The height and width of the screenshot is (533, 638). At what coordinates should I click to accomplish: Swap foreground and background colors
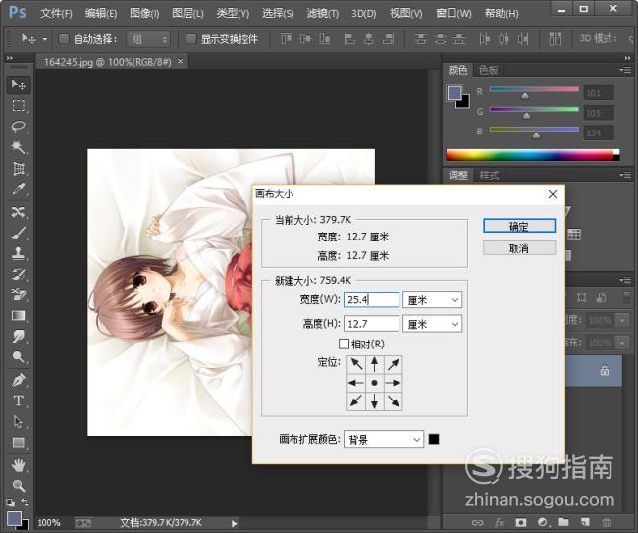point(25,502)
